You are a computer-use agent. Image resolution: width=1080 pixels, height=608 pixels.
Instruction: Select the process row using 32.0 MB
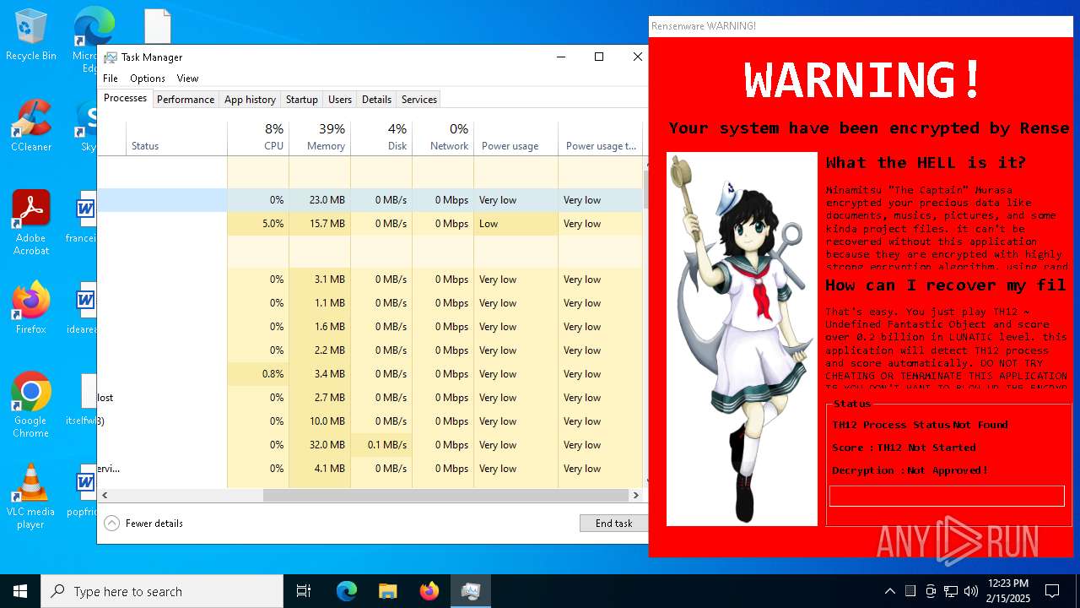point(370,445)
